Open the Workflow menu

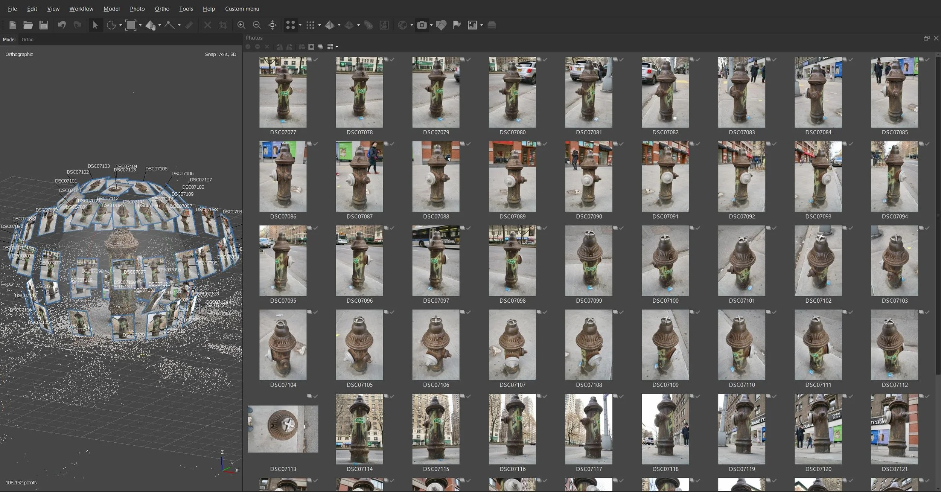tap(81, 9)
